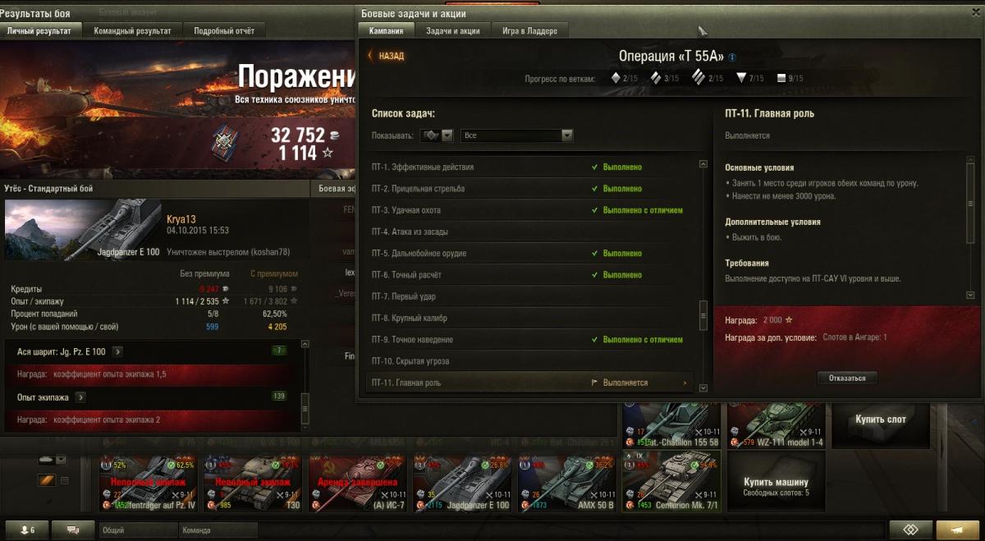985x541 pixels.
Task: Open the Подробный отчёт tab
Action: (x=224, y=30)
